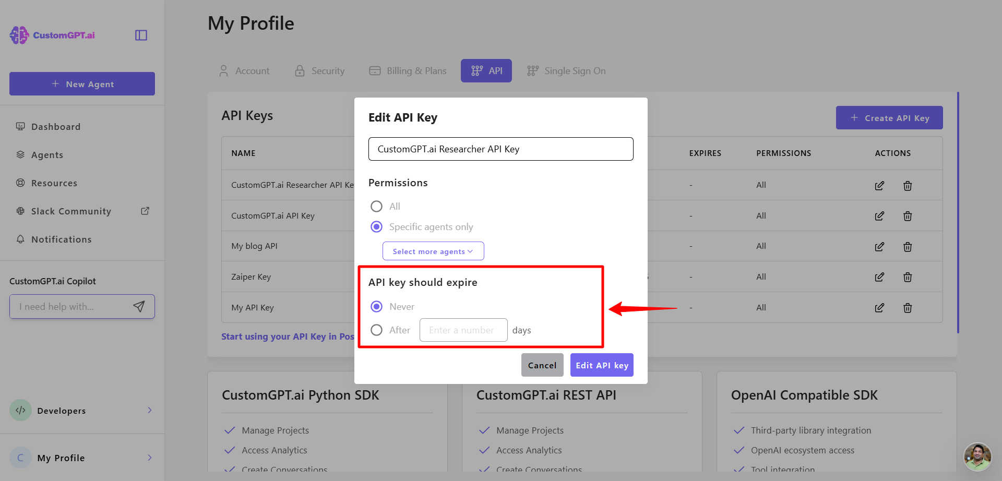
Task: Click the Create API Key button
Action: 889,118
